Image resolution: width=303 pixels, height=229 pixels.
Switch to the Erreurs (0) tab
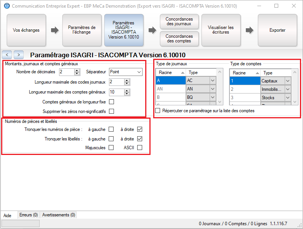click(29, 215)
